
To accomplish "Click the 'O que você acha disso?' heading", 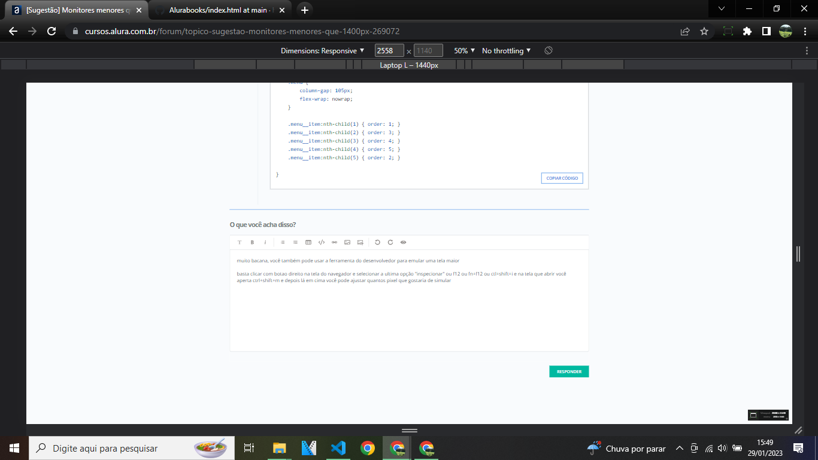I will [x=263, y=225].
